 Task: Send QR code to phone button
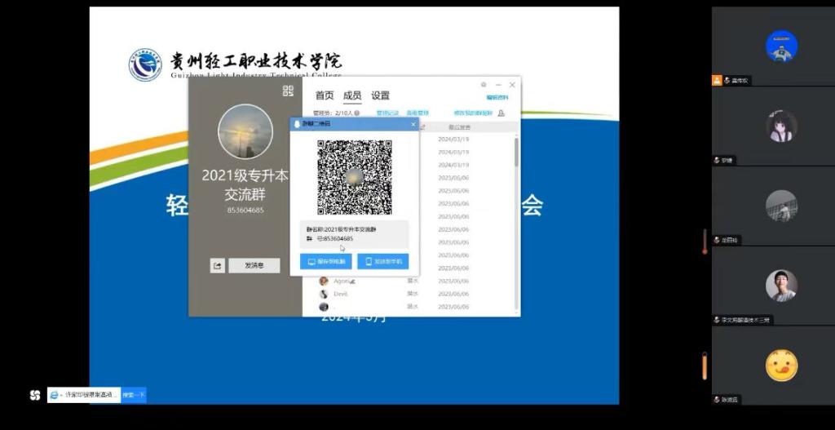383,262
